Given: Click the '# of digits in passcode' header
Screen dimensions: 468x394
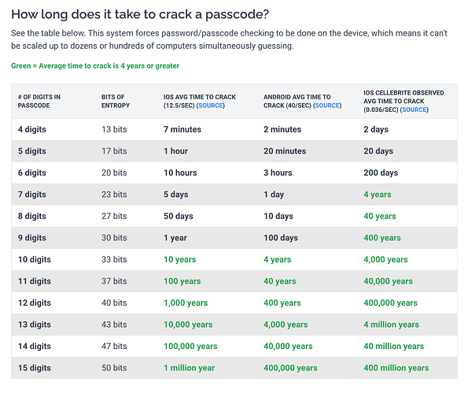Looking at the screenshot, I should click(x=39, y=102).
